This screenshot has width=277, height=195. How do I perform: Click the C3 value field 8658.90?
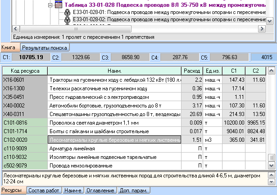pyautogui.click(x=129, y=57)
